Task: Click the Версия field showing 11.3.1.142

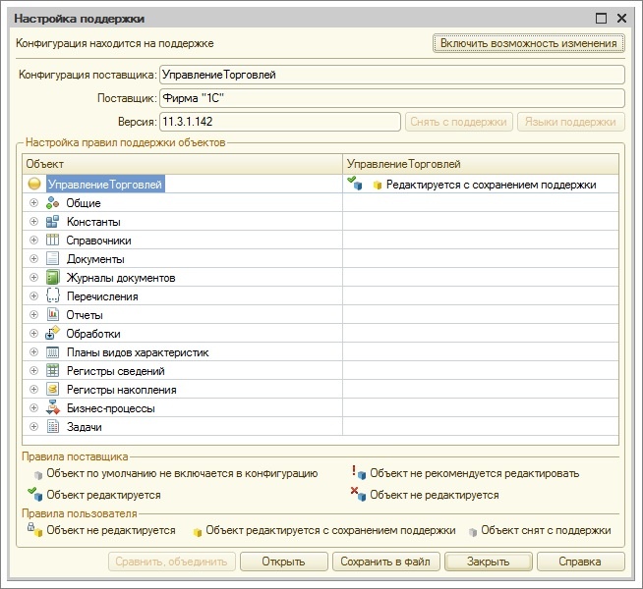Action: [x=279, y=122]
